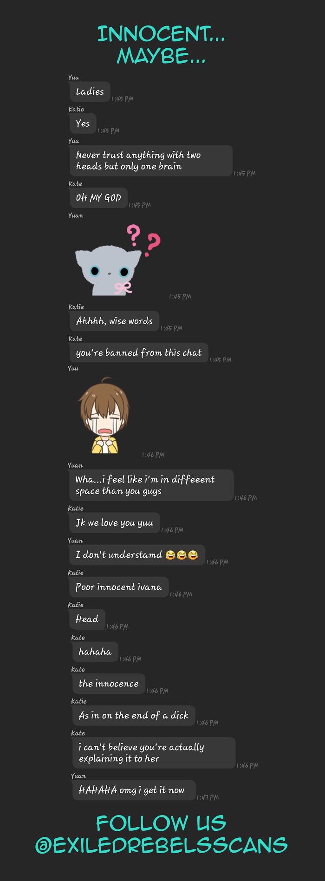325x881 pixels.
Task: Select the "Poor innocent ivana" message
Action: tap(118, 587)
